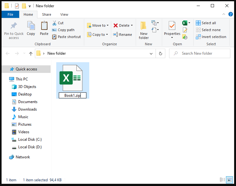Open the Easy access dropdown icon
The width and height of the screenshot is (236, 186).
[155, 30]
